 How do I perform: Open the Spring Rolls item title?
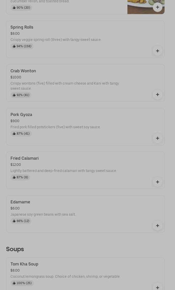(x=22, y=27)
